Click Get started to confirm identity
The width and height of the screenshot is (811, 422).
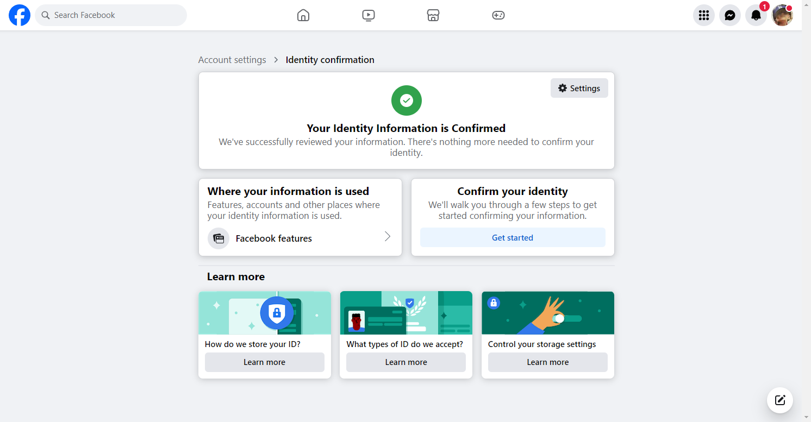[513, 237]
